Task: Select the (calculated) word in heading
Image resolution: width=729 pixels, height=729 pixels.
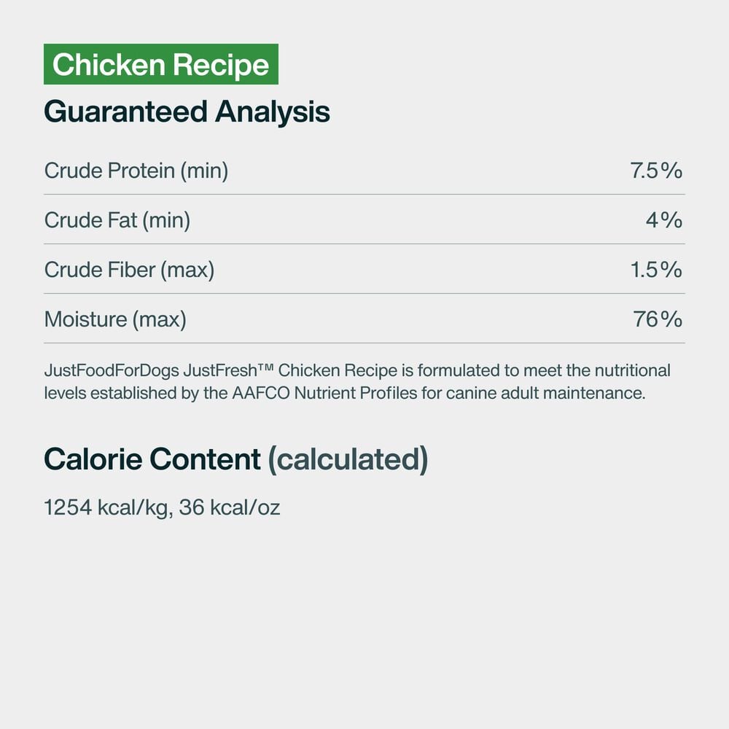Action: point(348,459)
